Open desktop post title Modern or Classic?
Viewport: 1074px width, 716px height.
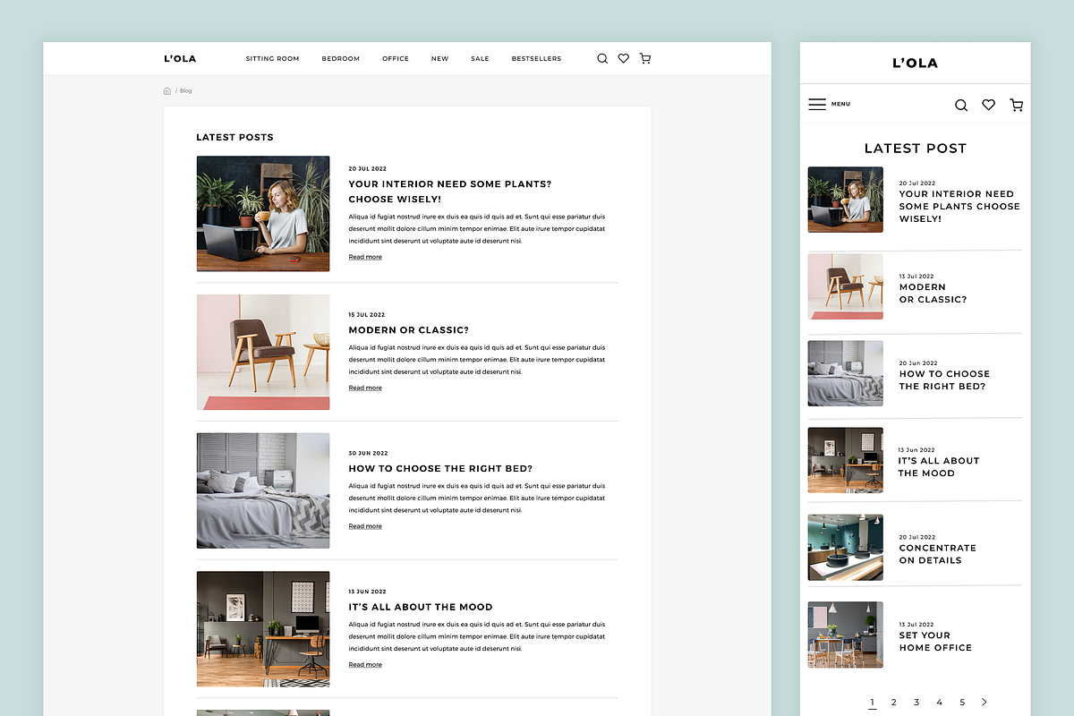pos(409,330)
